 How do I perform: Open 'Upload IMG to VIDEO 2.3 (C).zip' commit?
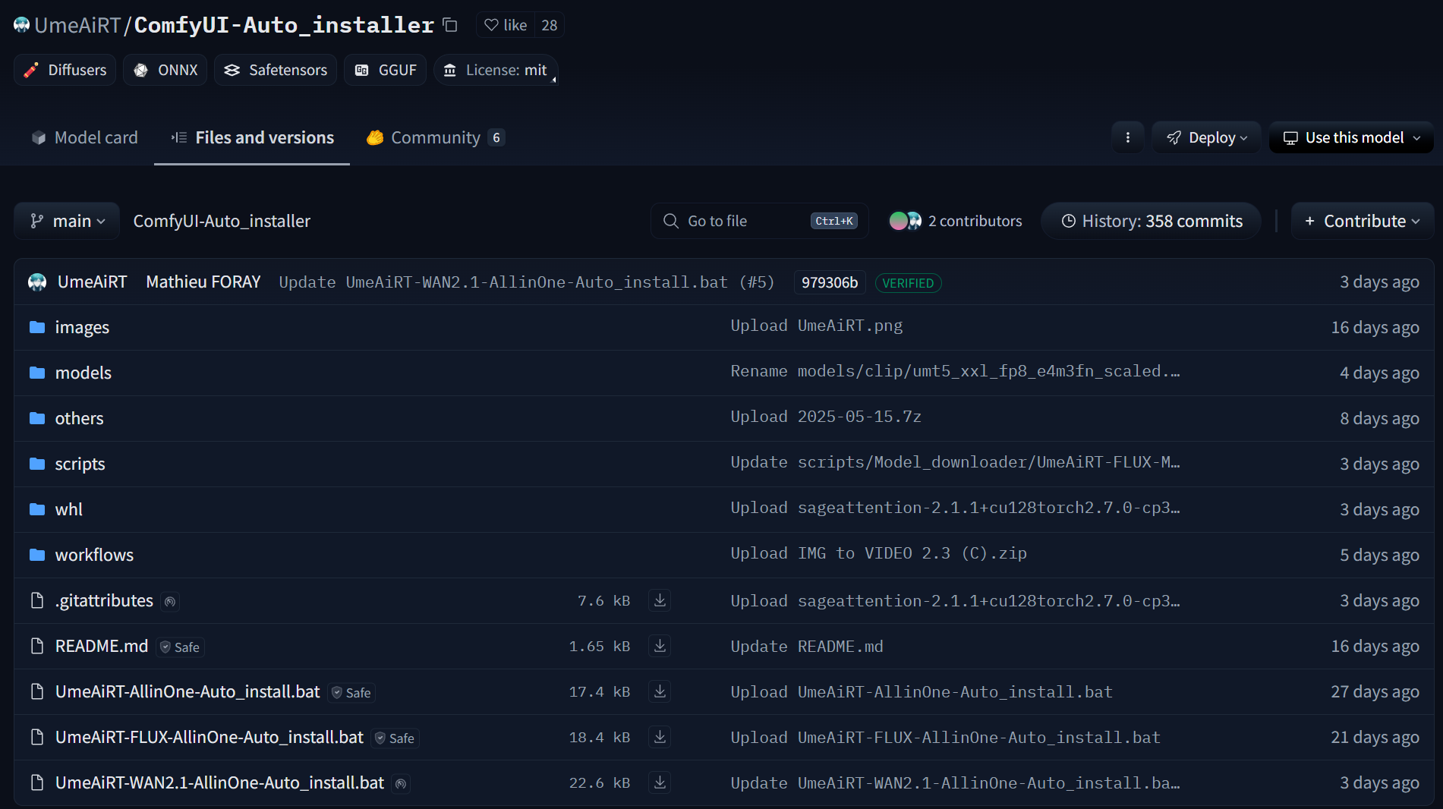(x=878, y=553)
